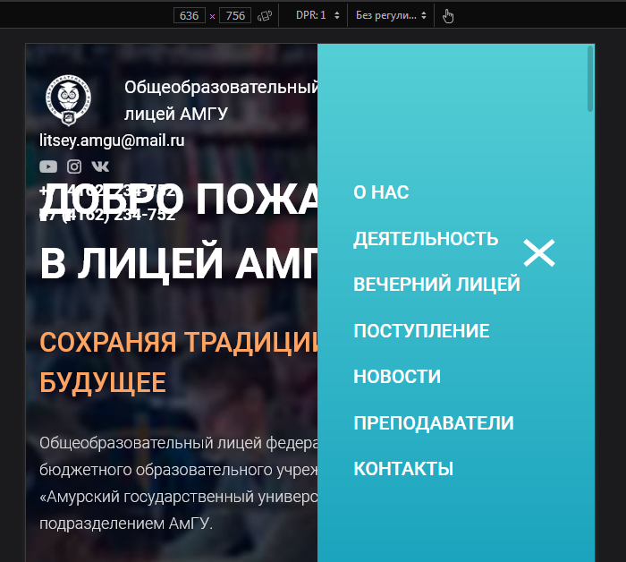Open «ПРЕПОДАВАТЕЛИ» page from menu
The height and width of the screenshot is (562, 626).
click(434, 423)
